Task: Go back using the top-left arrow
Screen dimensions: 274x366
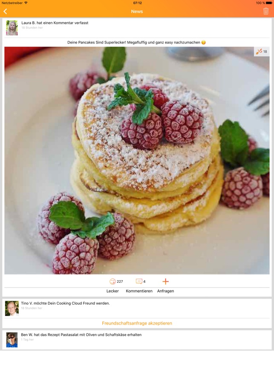Action: (x=5, y=12)
